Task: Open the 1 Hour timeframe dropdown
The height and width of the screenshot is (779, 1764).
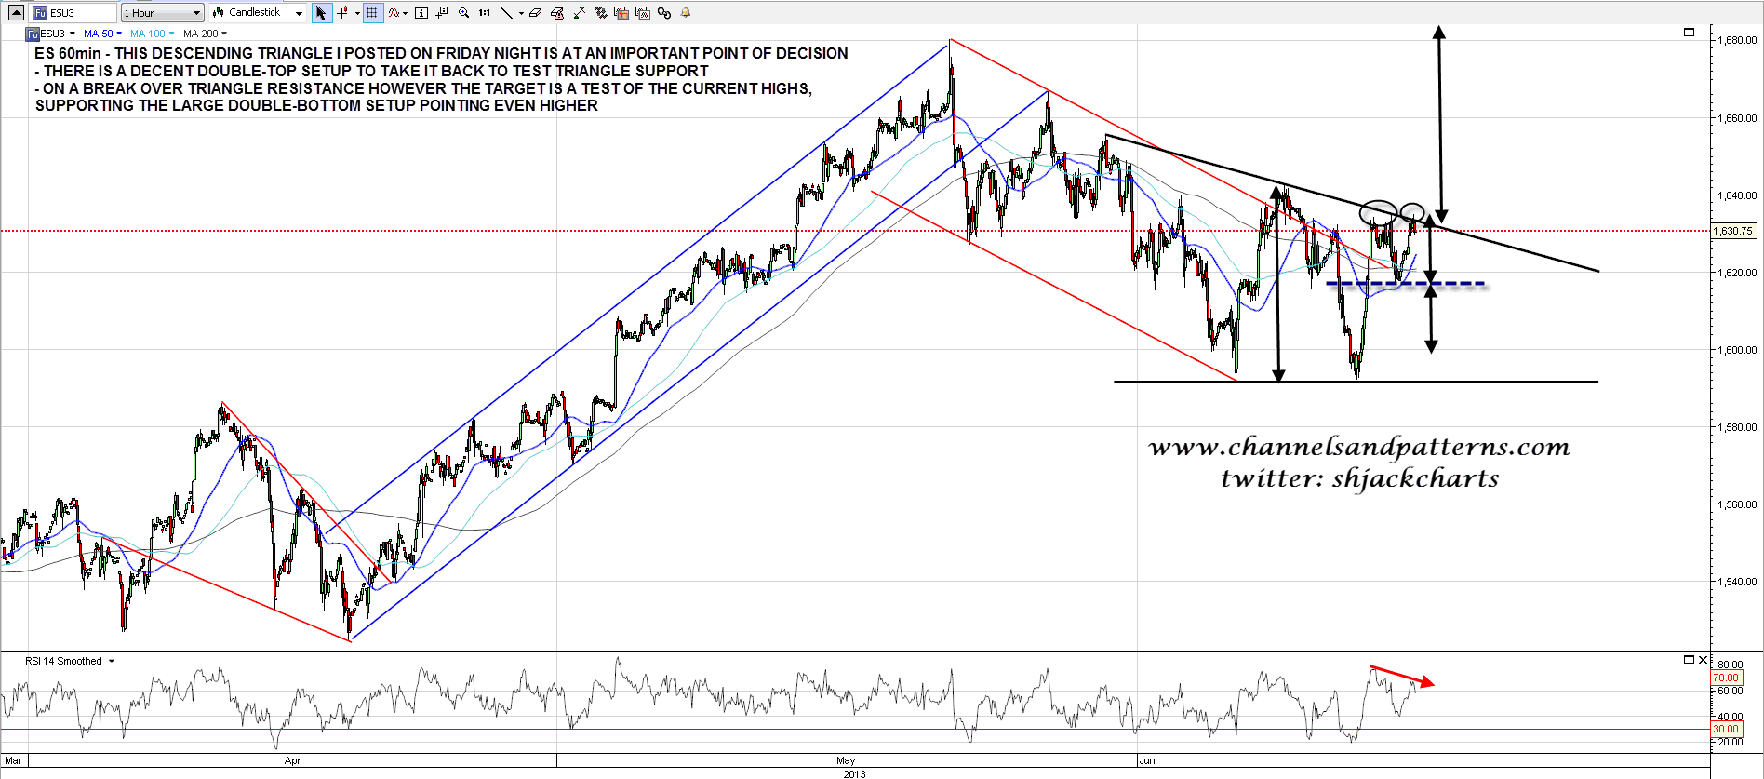Action: point(162,13)
